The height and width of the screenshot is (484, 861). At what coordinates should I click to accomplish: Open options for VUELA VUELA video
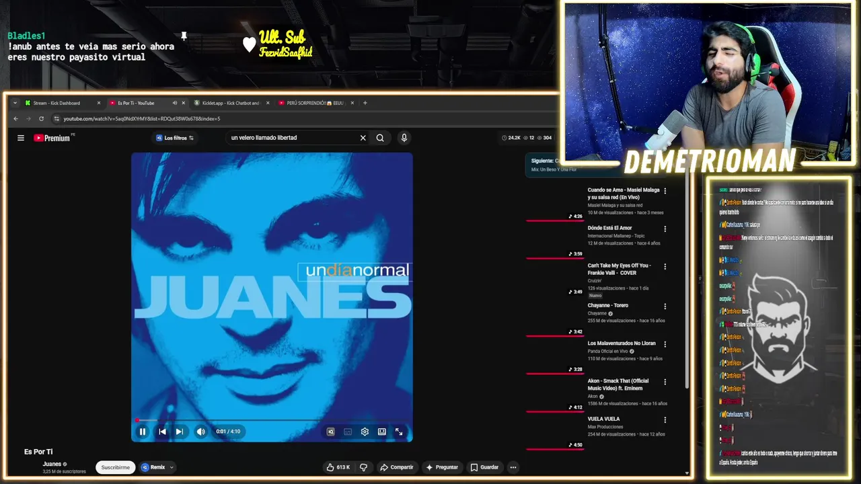pos(665,419)
